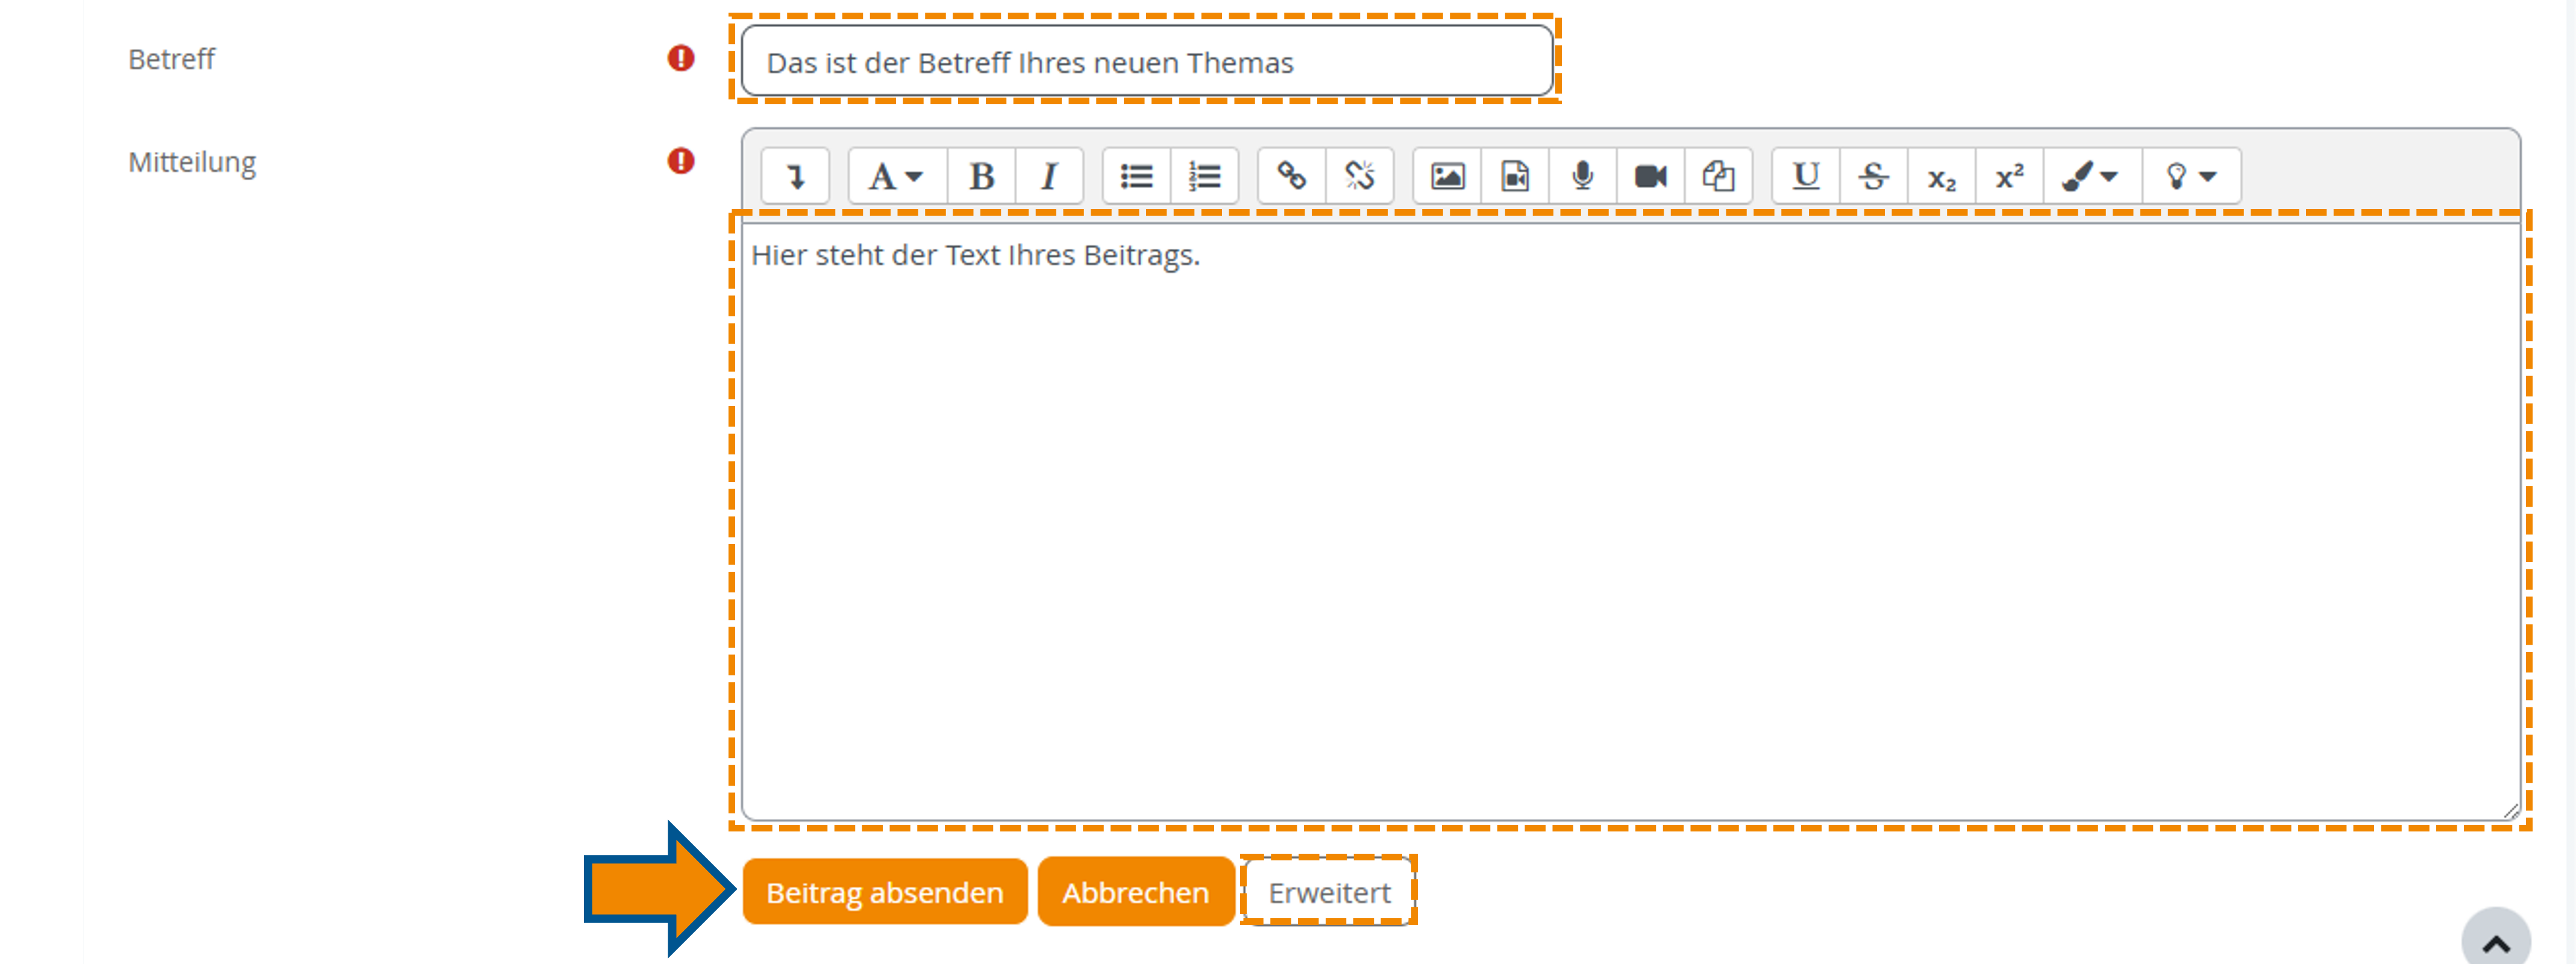Image resolution: width=2576 pixels, height=964 pixels.
Task: Open the font style dropdown
Action: pyautogui.click(x=893, y=176)
